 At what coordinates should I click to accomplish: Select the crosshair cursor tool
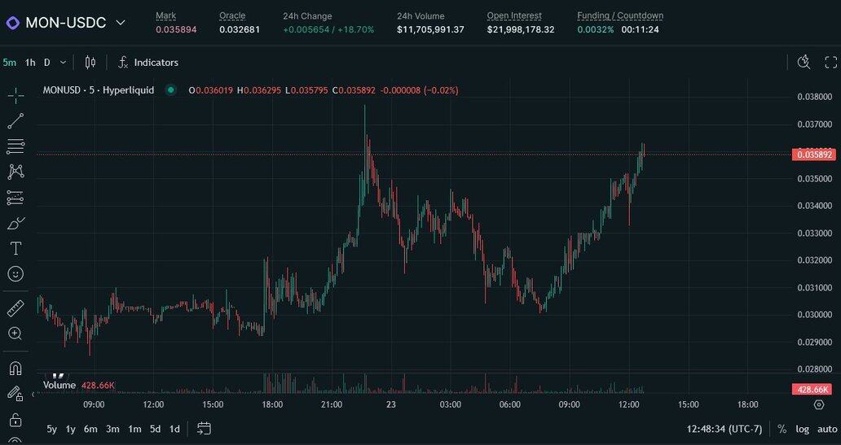point(15,96)
